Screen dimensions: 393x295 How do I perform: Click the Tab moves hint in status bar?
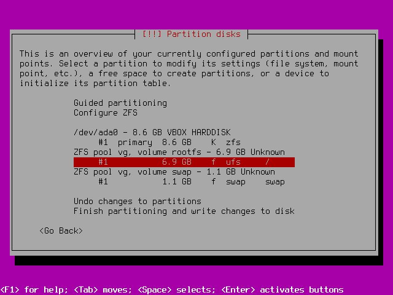pos(103,289)
